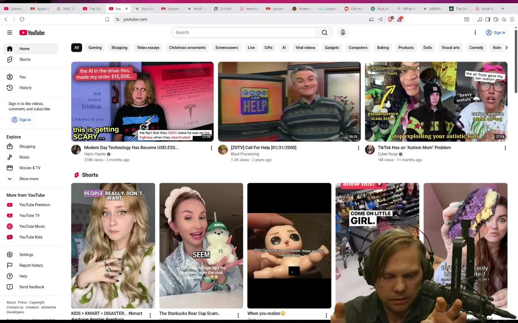
Task: Open History in the sidebar
Action: point(31,88)
